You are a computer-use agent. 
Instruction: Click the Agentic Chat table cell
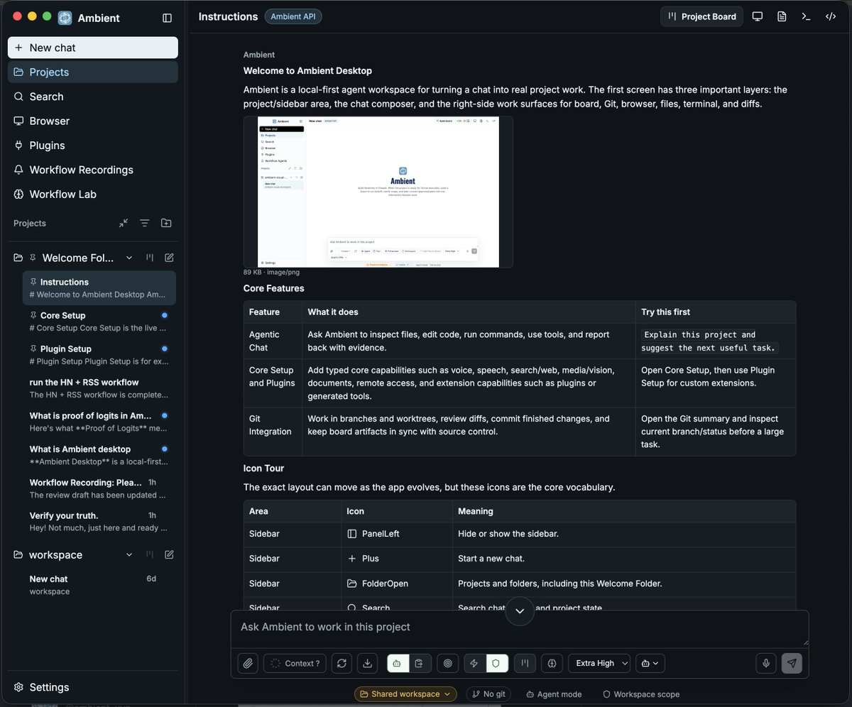coord(273,341)
